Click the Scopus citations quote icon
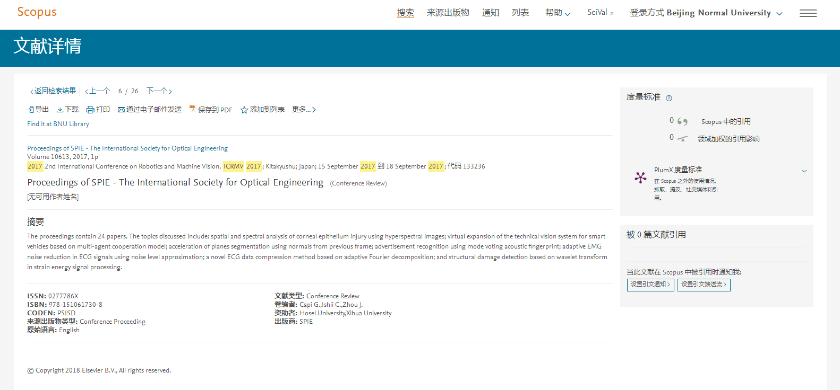 [682, 121]
